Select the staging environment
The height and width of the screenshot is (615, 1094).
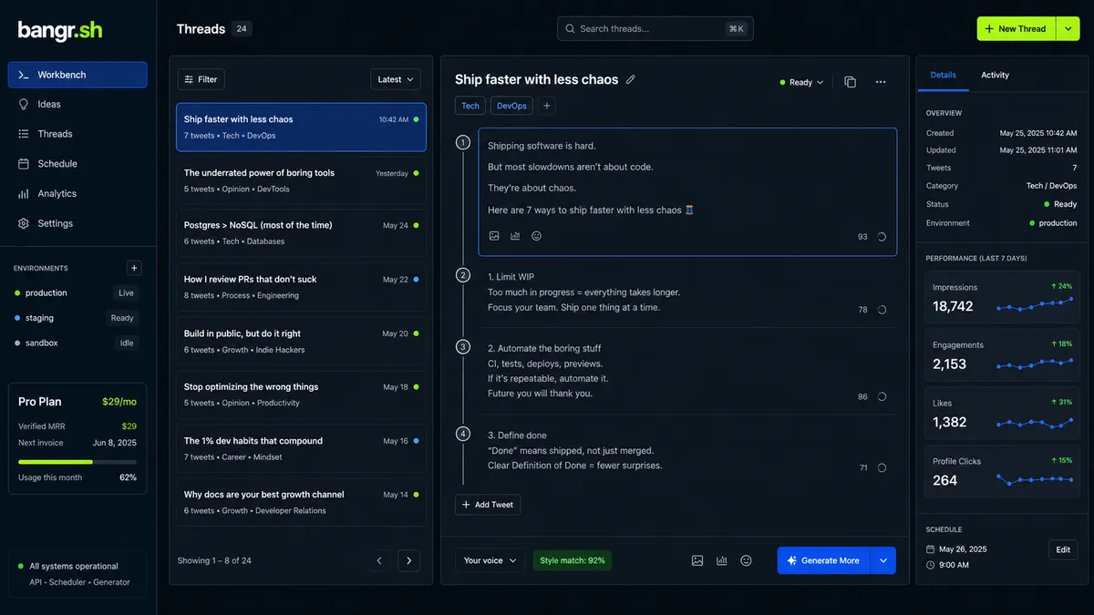[x=77, y=318]
